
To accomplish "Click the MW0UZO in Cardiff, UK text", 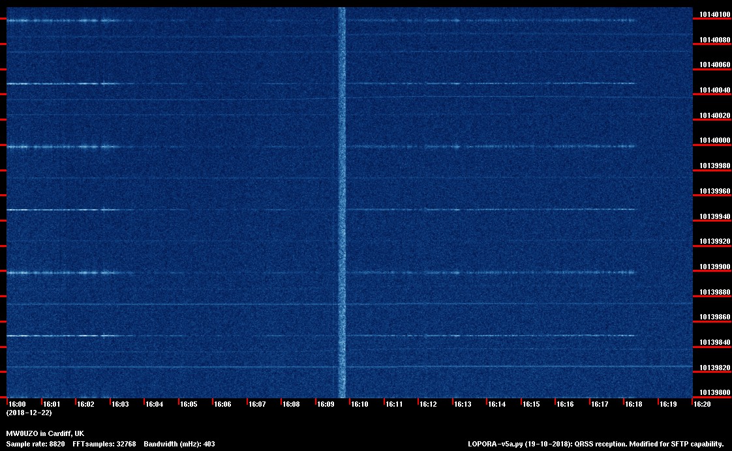I will pyautogui.click(x=45, y=434).
